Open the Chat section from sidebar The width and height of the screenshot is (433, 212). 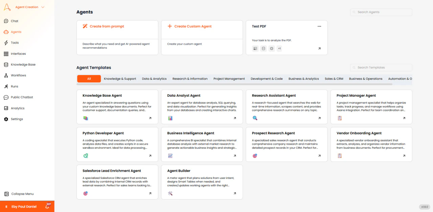tap(14, 21)
